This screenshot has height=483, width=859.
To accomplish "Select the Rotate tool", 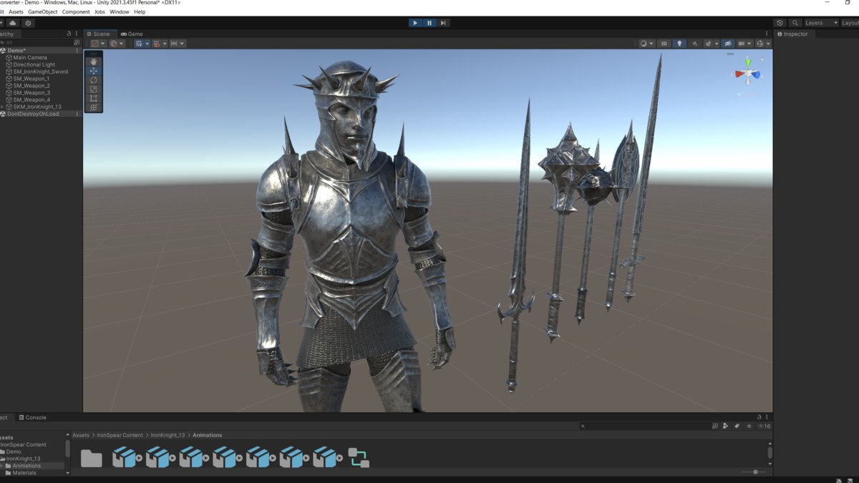I will click(x=94, y=80).
